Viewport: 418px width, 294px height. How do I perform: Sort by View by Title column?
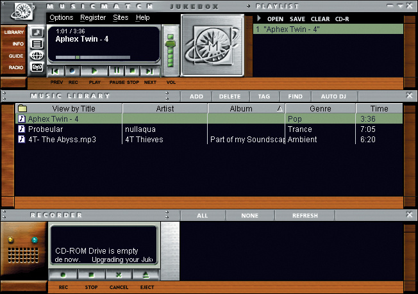(74, 109)
